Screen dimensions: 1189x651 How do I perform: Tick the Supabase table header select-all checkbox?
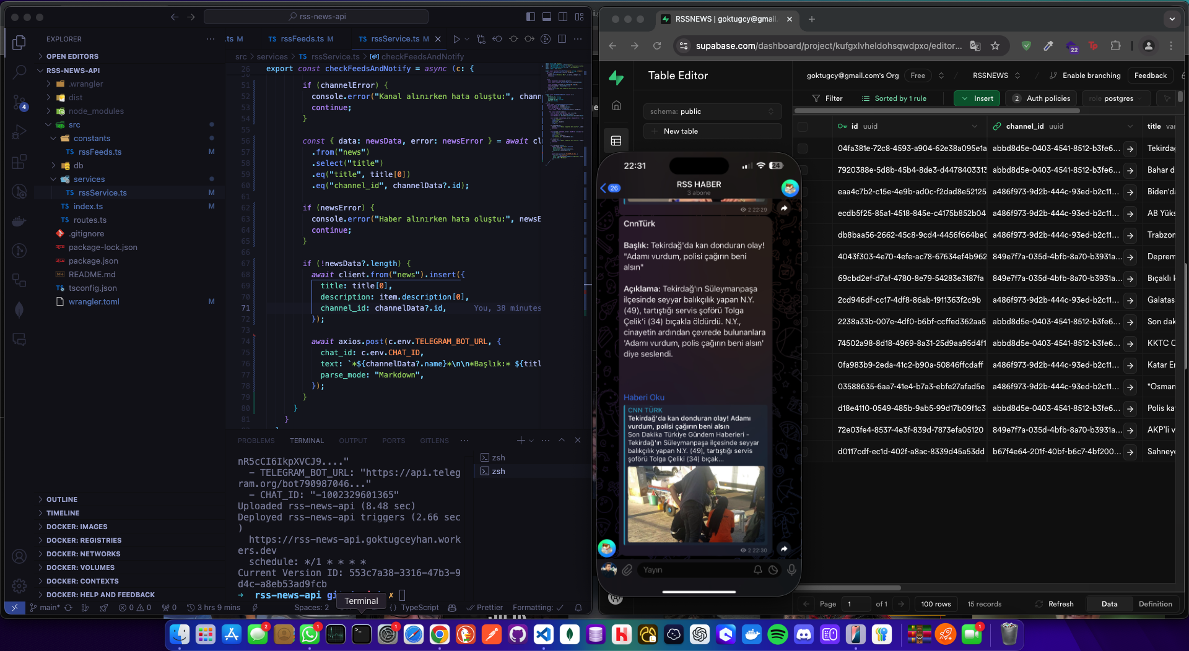tap(803, 126)
